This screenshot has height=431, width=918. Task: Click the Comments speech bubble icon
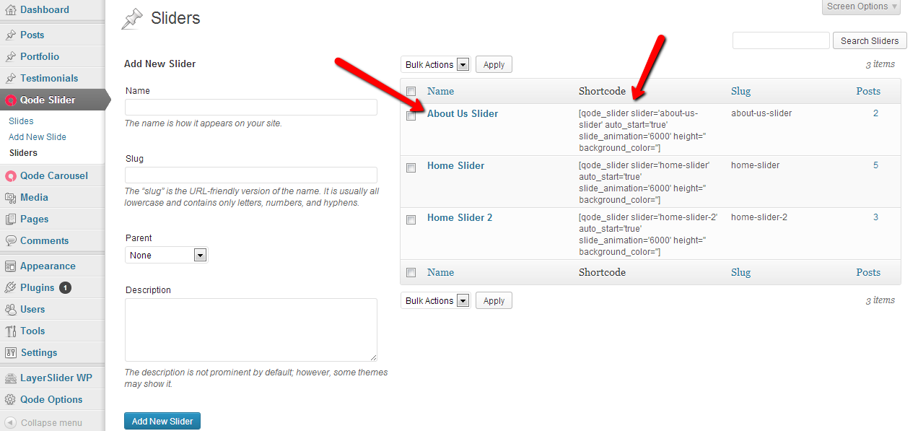[11, 240]
